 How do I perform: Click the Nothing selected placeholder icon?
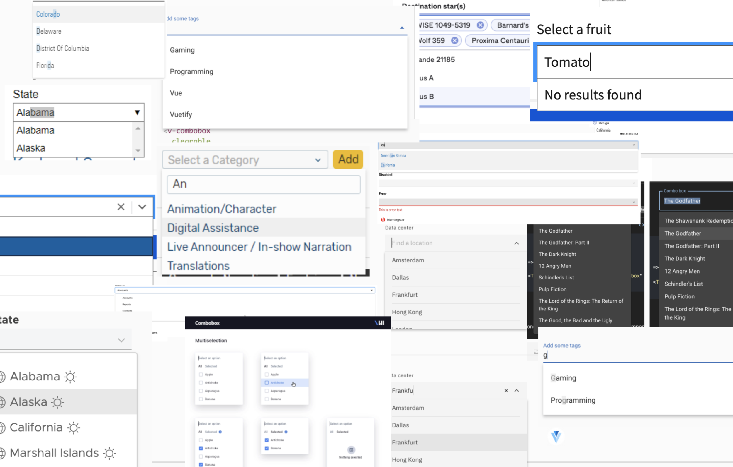351,450
